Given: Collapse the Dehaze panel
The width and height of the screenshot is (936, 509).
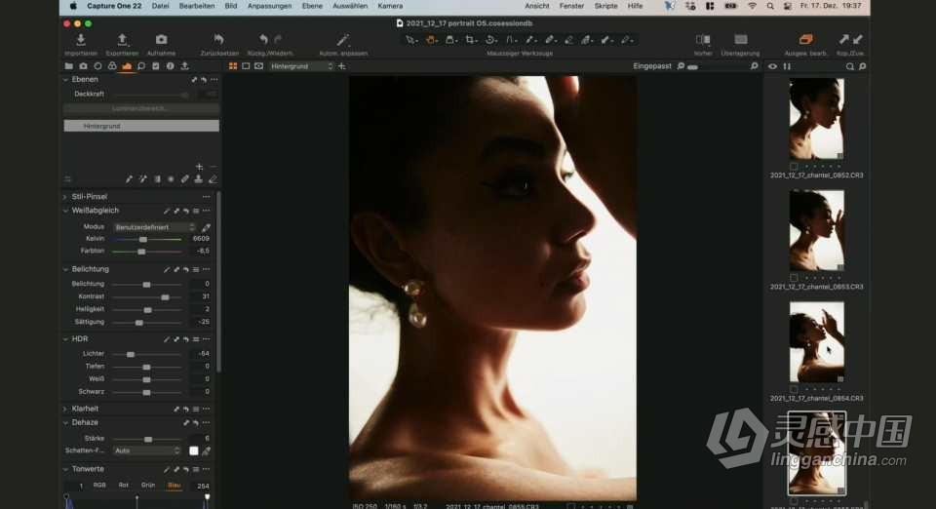Looking at the screenshot, I should click(x=65, y=422).
